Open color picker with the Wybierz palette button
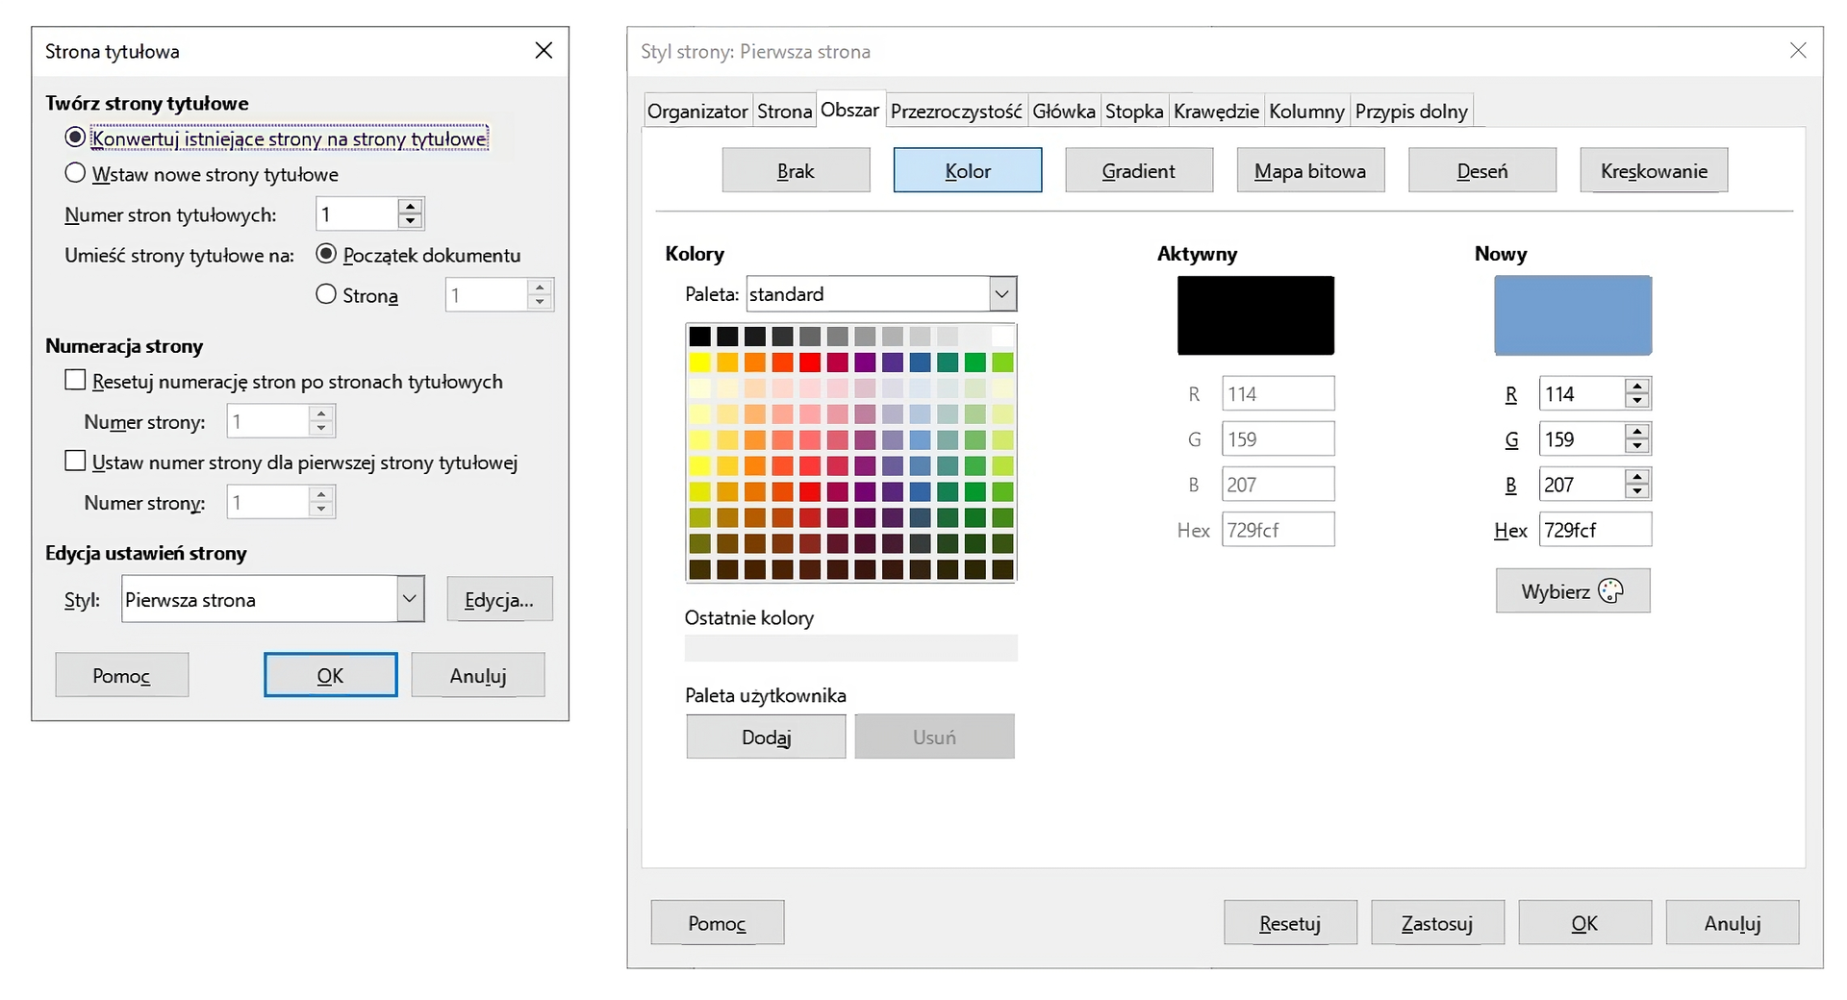The image size is (1847, 1000). [x=1573, y=590]
